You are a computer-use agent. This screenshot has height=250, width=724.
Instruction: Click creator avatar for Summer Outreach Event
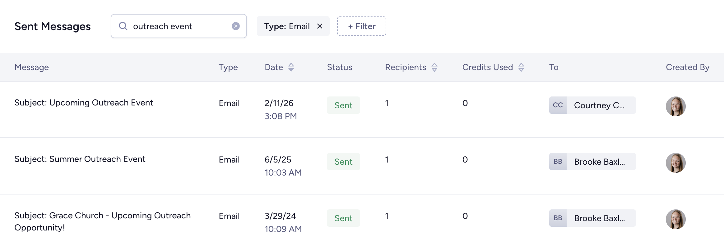675,163
